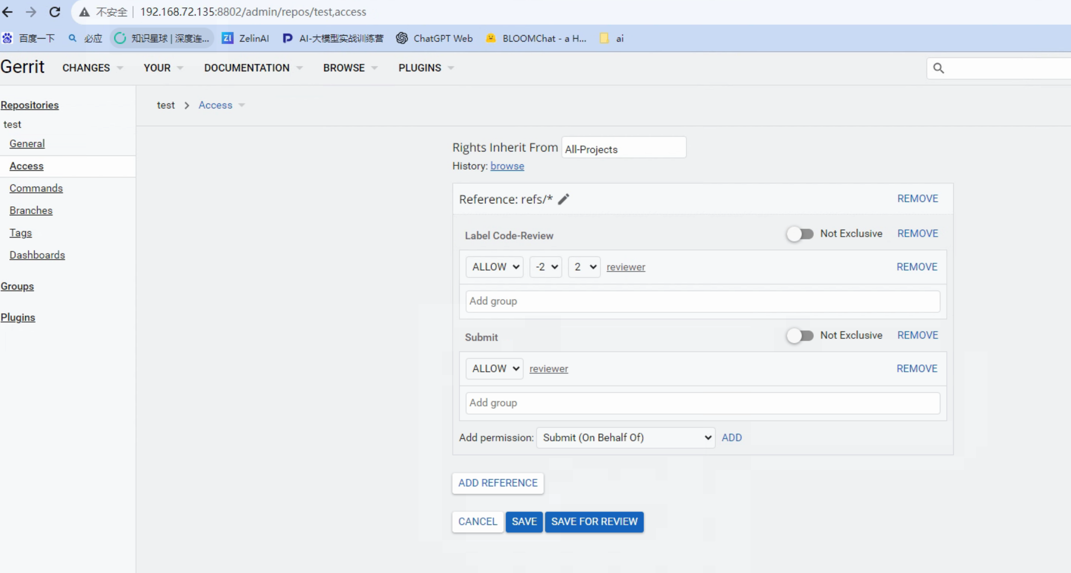Toggle Exclusive switch for Submit permission

(800, 336)
